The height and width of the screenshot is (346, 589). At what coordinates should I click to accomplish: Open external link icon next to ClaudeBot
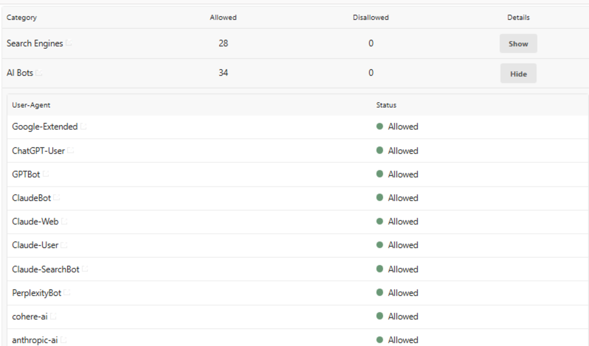56,197
